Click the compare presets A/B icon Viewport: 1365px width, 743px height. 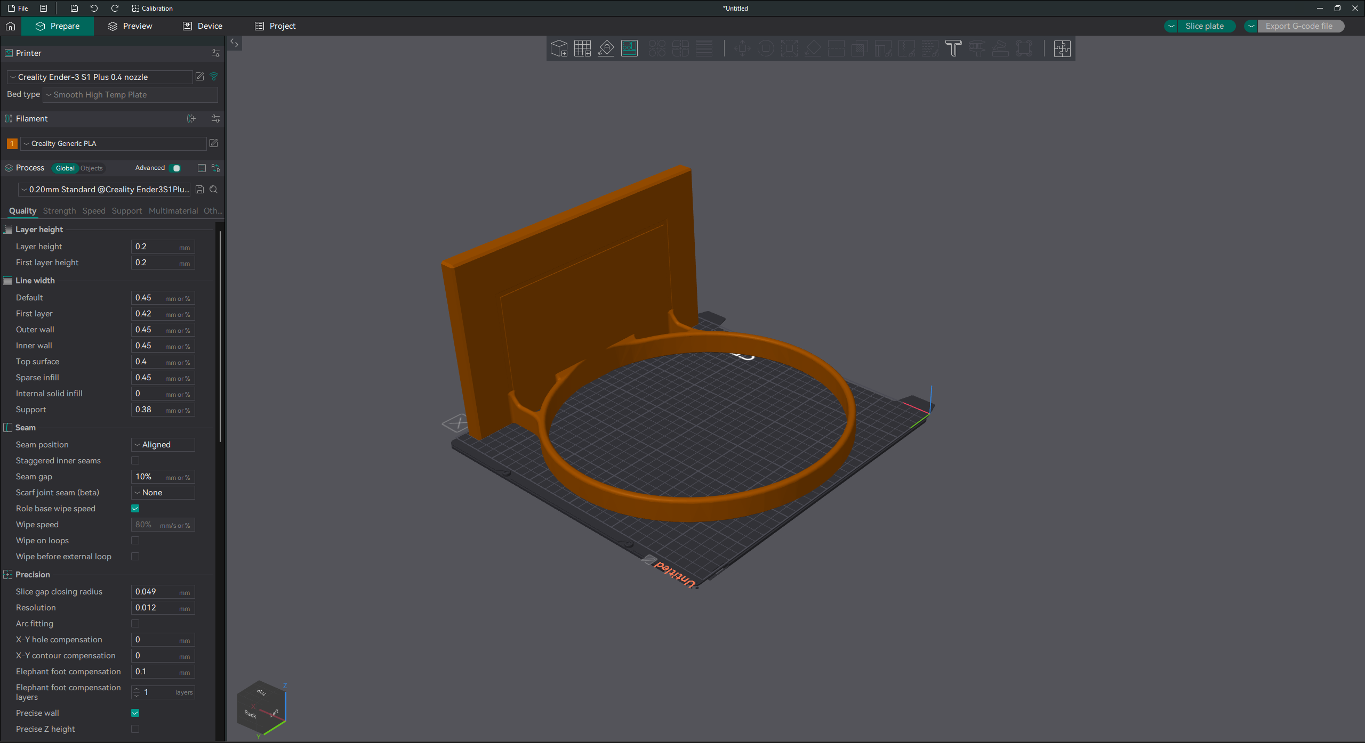coord(215,168)
